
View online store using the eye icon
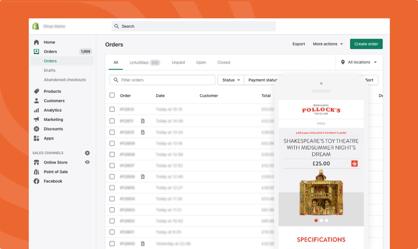[x=87, y=162]
